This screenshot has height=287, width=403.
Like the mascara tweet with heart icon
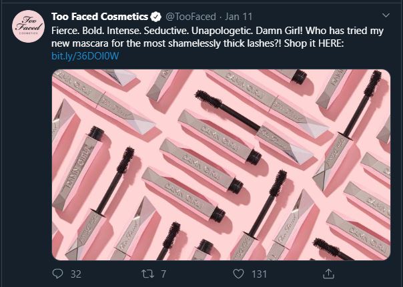237,274
